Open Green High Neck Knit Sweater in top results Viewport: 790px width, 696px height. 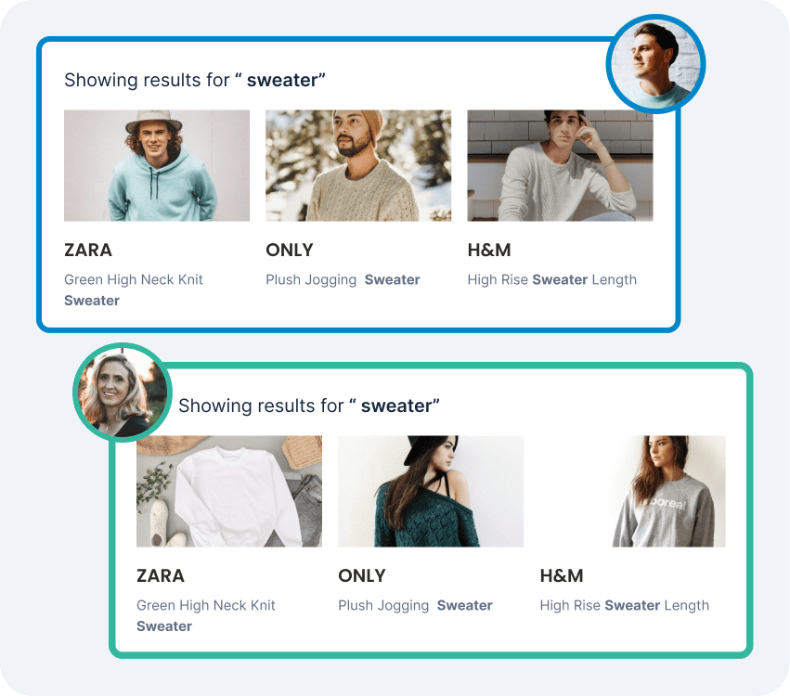(134, 290)
